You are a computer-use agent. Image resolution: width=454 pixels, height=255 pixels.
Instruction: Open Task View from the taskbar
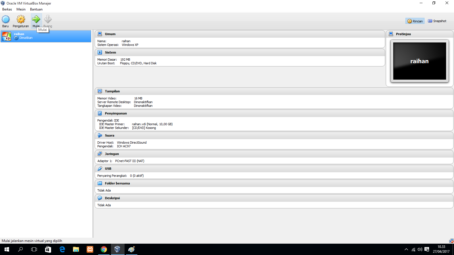[34, 249]
